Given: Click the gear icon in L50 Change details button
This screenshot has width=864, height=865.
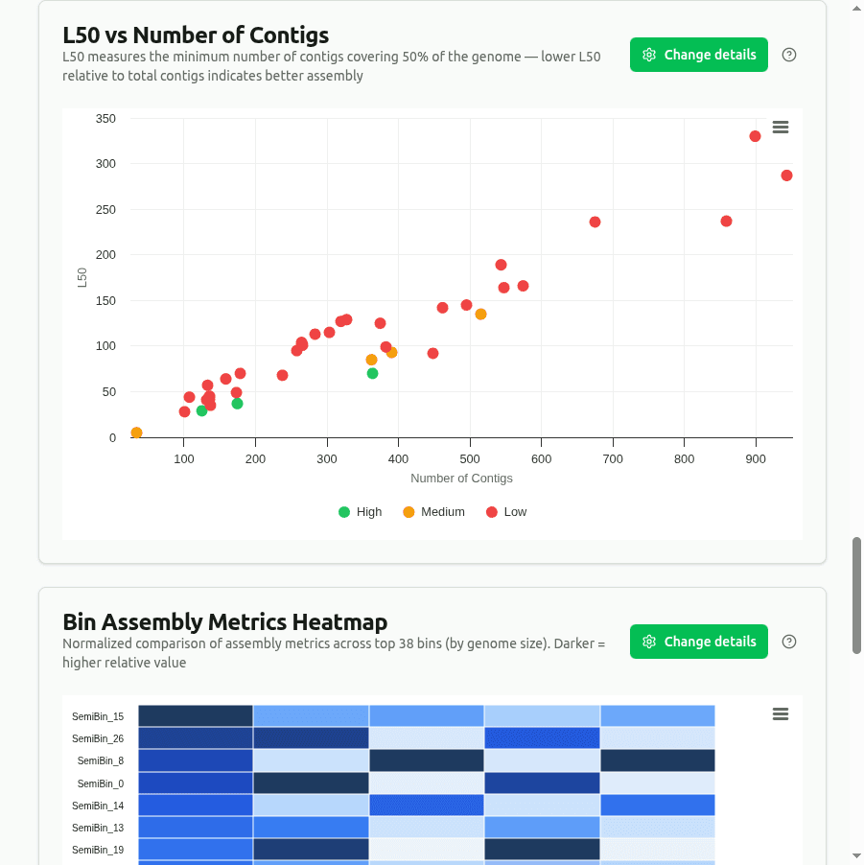Looking at the screenshot, I should point(650,55).
